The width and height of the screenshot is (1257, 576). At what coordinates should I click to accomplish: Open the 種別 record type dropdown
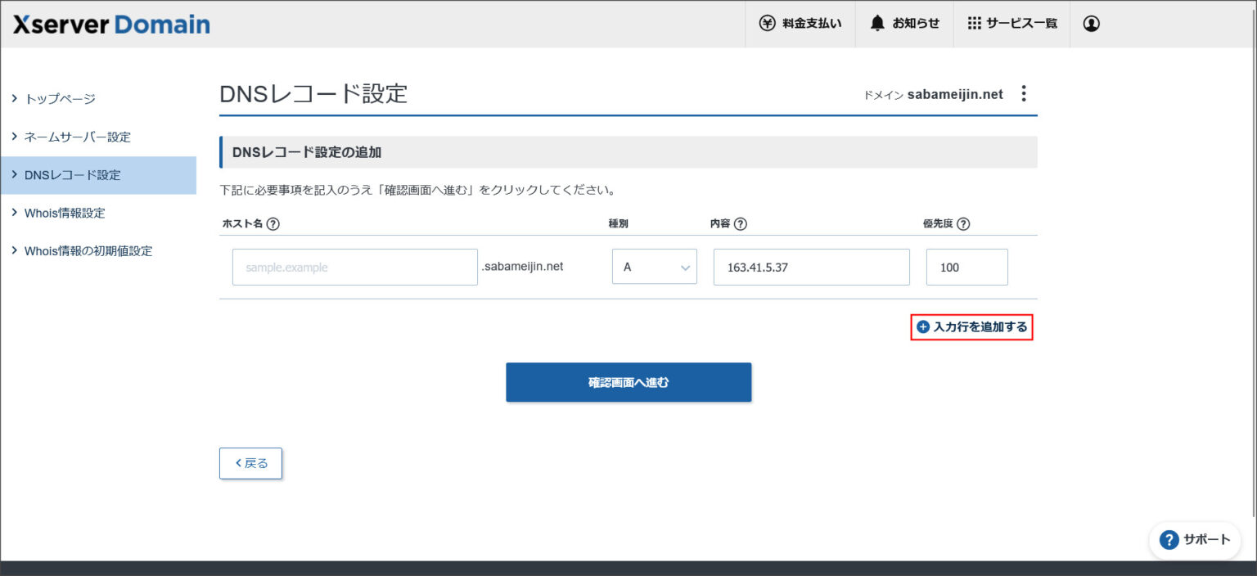click(654, 267)
